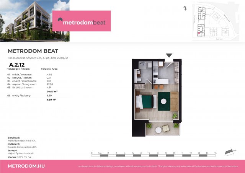Click the METRODOM BEAT heading
Image resolution: width=245 pixels, height=173 pixels.
pos(33,51)
